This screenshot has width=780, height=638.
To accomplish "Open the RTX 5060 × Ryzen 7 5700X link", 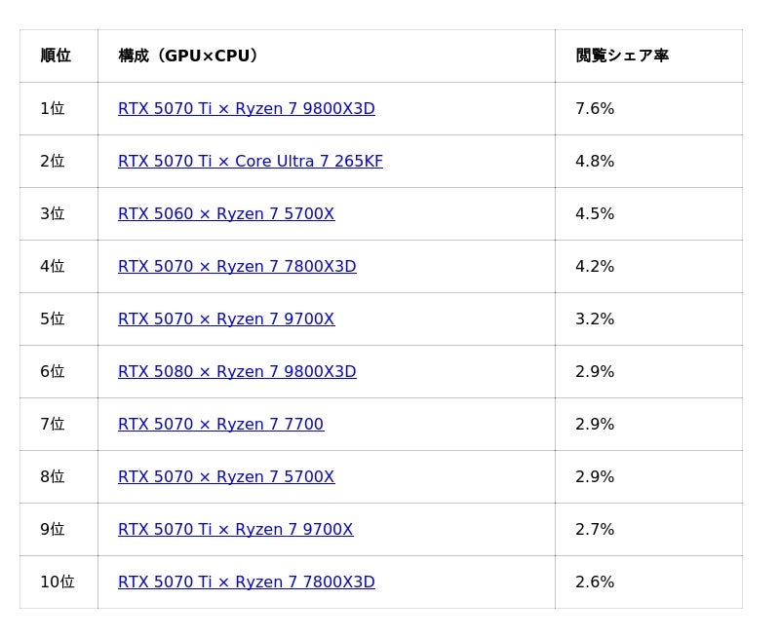I will click(x=226, y=214).
